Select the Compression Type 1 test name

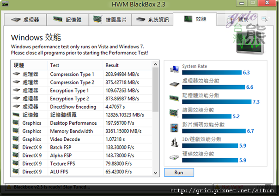[72, 74]
